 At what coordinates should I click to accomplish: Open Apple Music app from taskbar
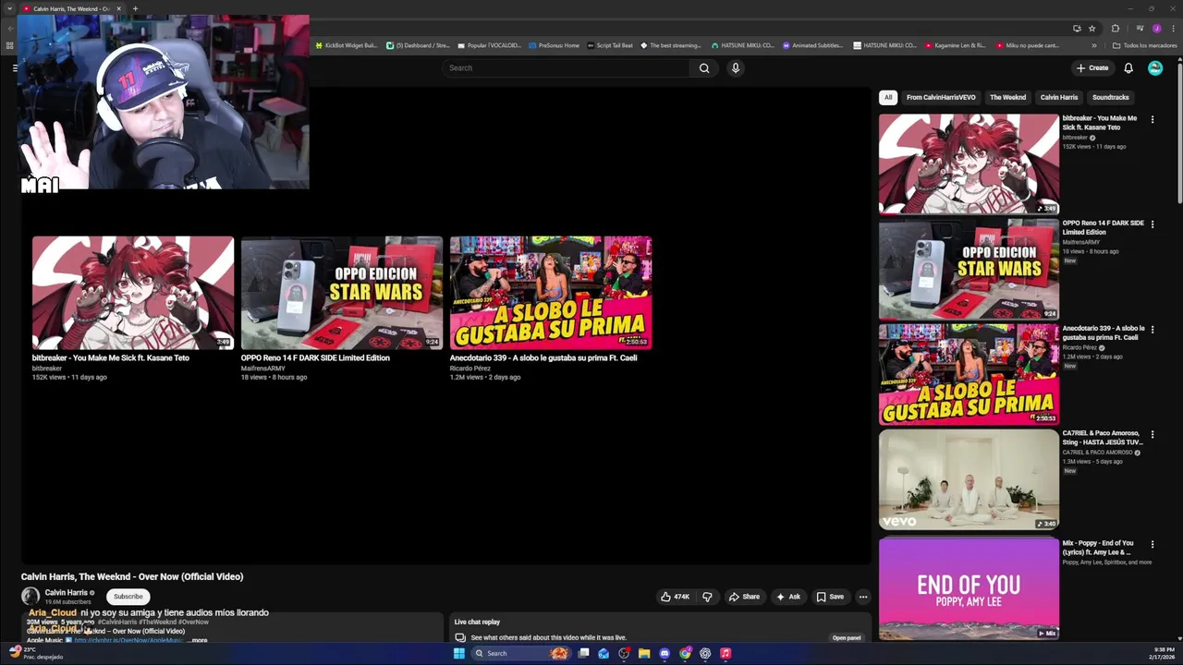click(726, 653)
